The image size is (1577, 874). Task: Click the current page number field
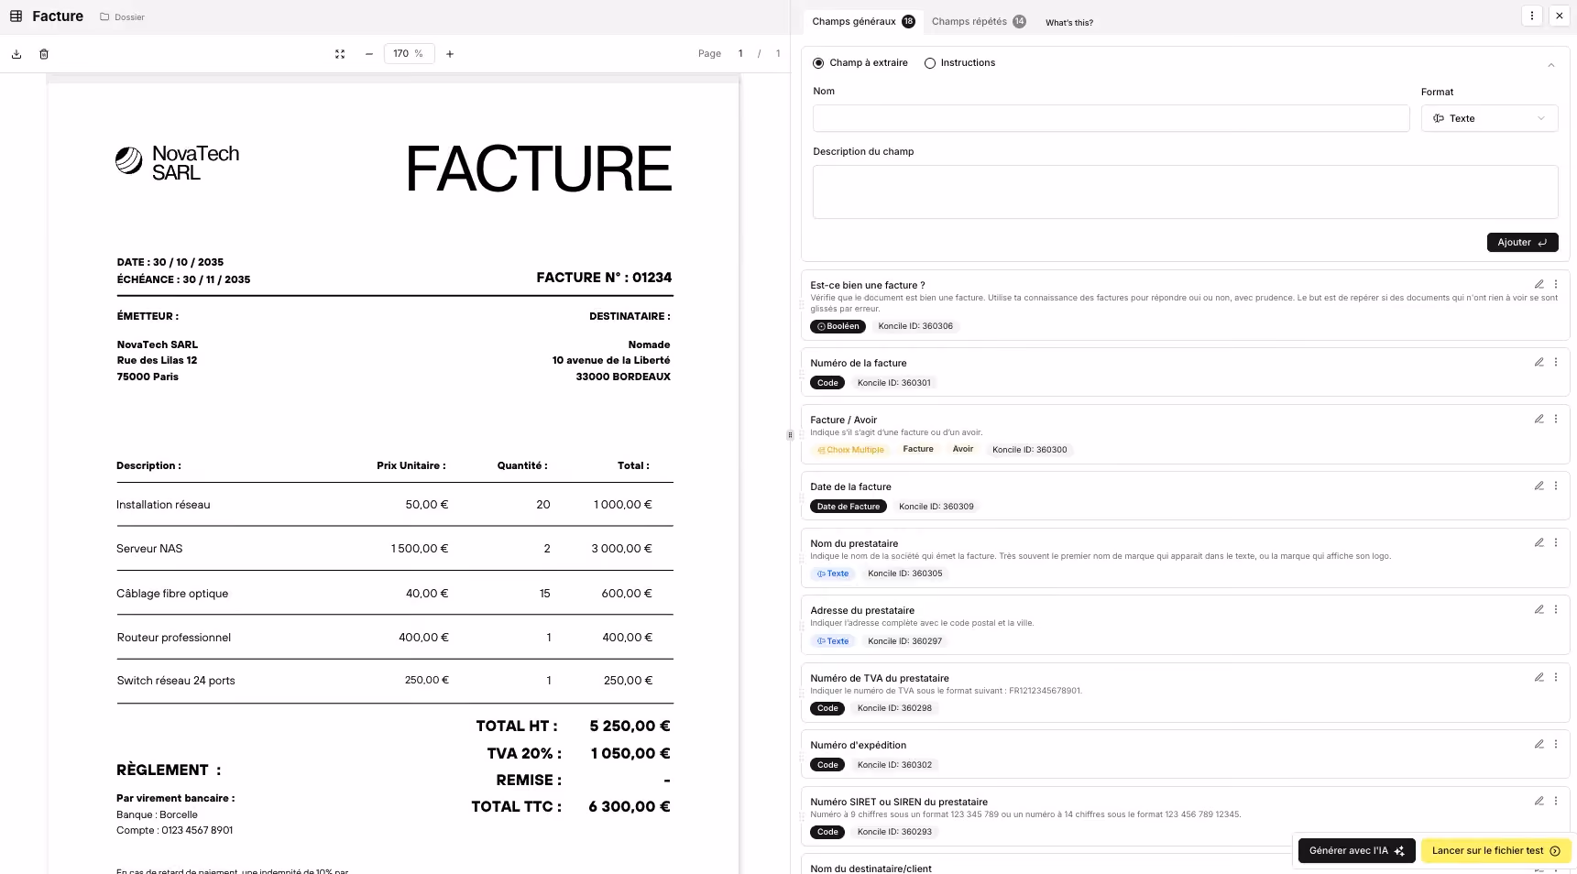coord(740,54)
